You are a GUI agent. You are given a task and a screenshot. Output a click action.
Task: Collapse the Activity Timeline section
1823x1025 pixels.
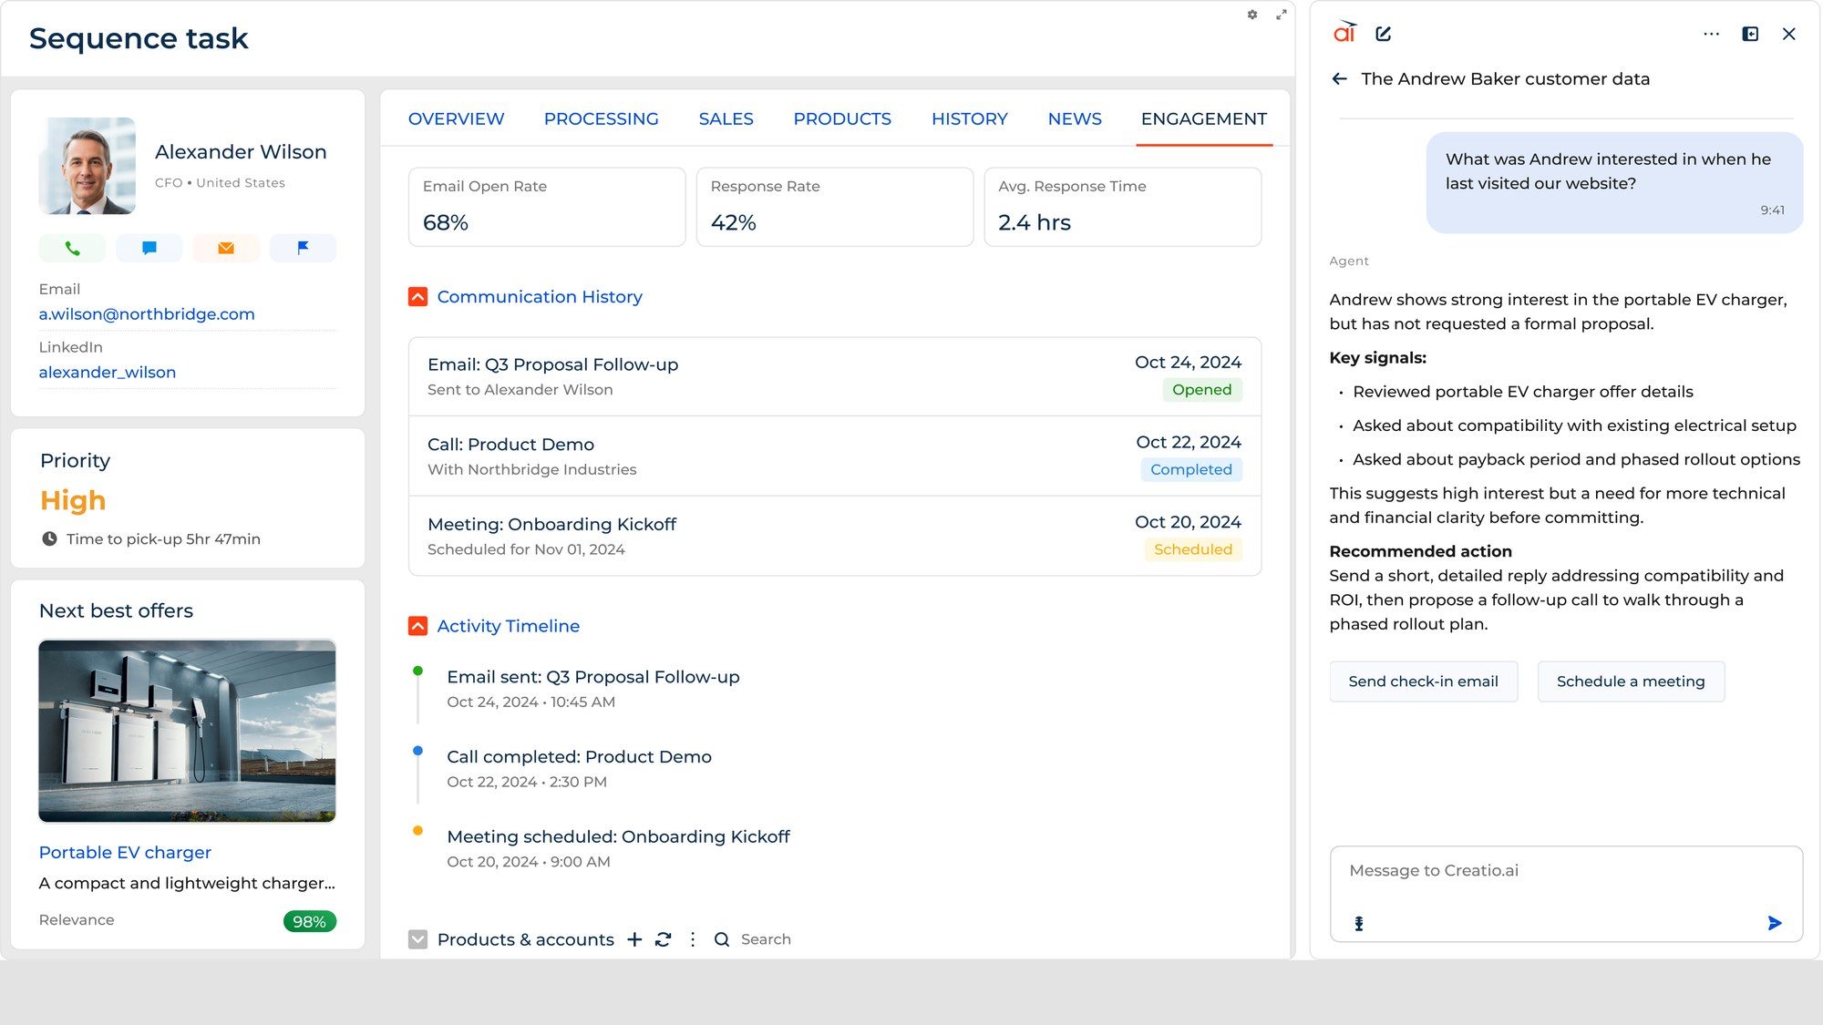point(417,626)
